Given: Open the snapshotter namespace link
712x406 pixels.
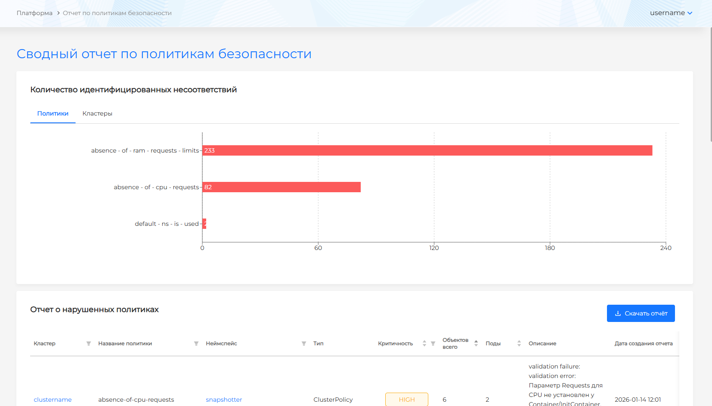Looking at the screenshot, I should [x=224, y=400].
